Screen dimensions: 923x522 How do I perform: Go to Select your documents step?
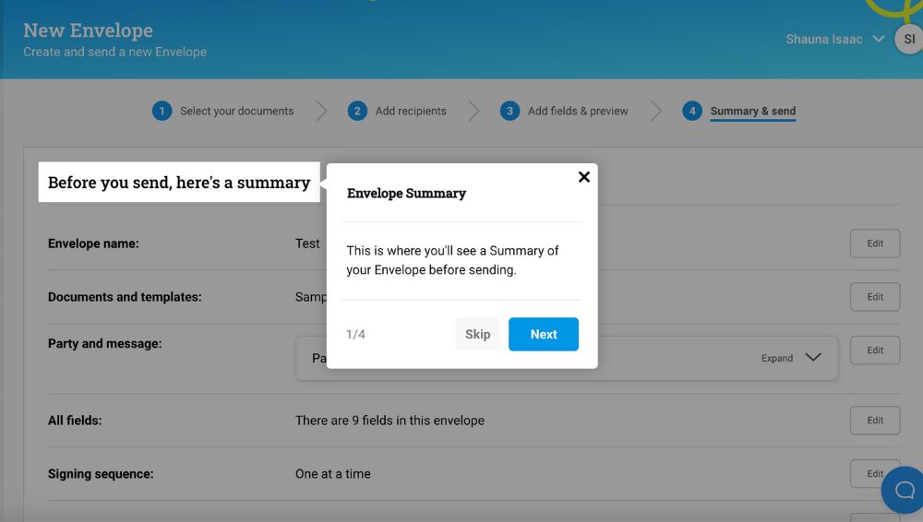point(236,111)
